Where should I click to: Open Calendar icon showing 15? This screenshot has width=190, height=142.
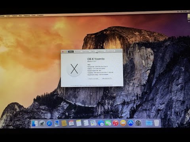(x=71, y=123)
